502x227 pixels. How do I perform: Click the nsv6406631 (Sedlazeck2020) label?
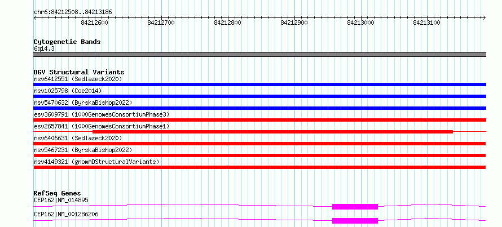point(78,138)
